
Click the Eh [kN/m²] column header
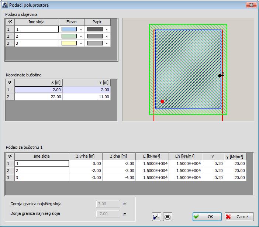point(185,156)
